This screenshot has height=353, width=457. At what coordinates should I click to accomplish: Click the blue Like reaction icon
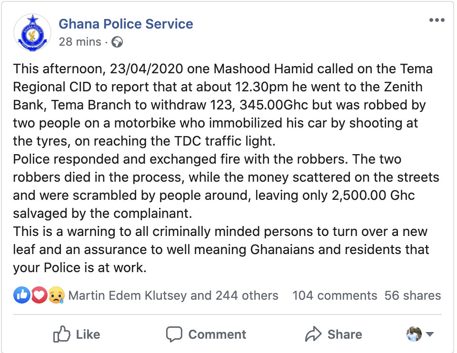click(22, 295)
